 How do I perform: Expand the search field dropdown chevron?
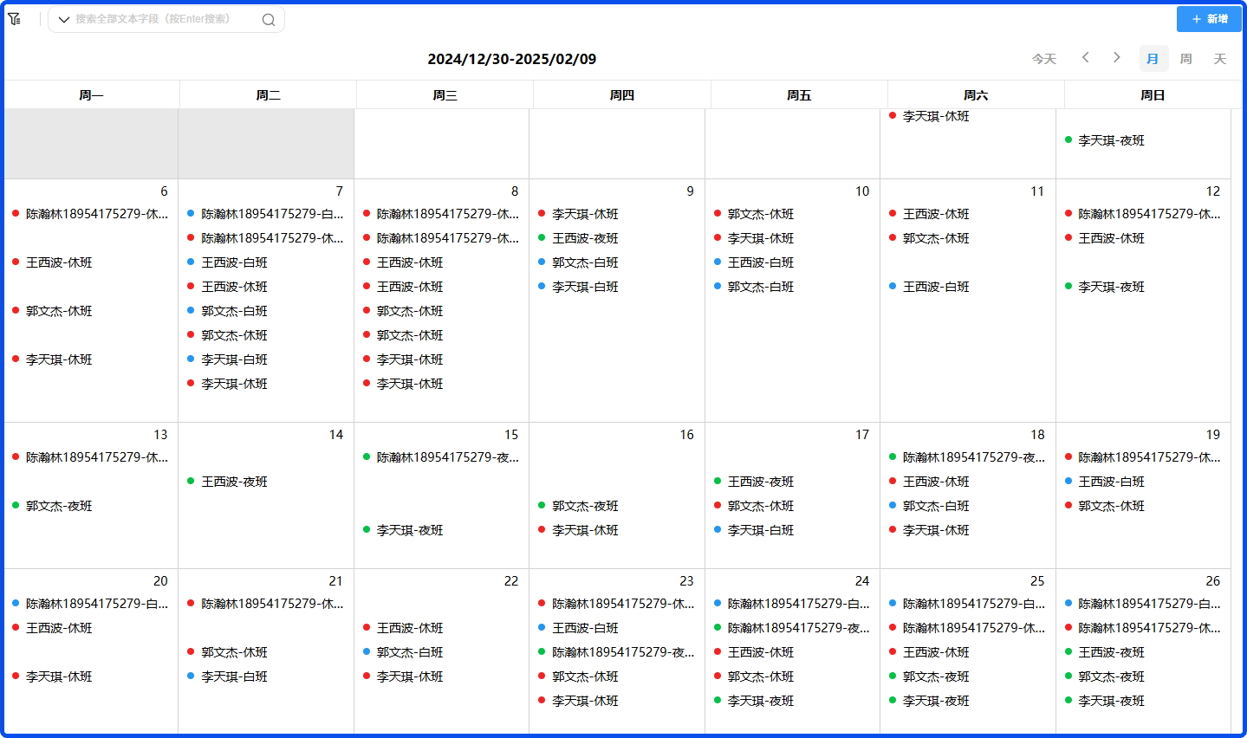64,19
